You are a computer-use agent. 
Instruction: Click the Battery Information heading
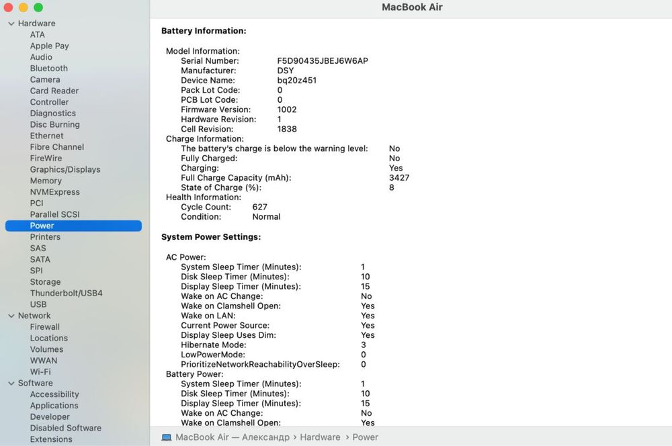(204, 31)
